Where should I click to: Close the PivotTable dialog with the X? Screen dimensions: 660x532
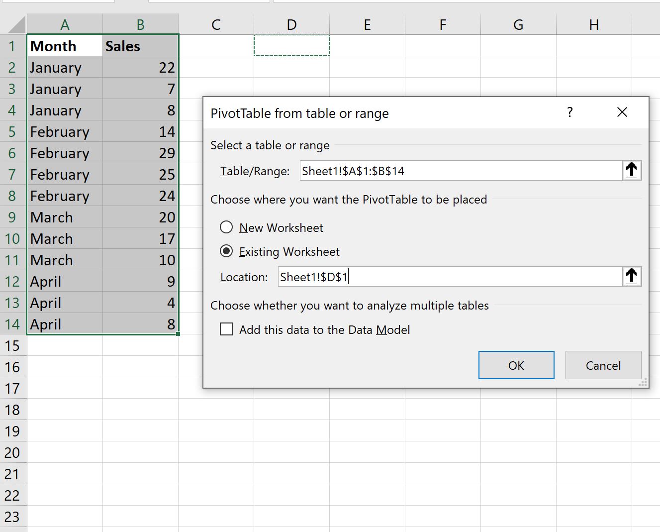point(622,112)
